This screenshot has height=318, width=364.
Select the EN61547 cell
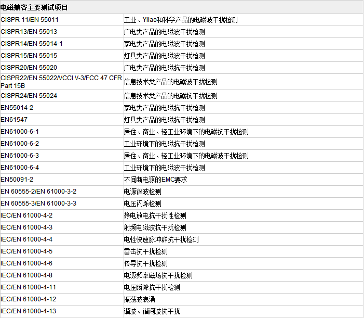14,120
